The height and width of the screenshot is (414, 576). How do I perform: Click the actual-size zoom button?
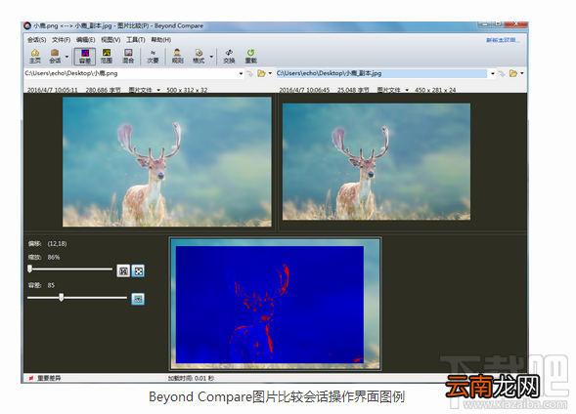point(123,271)
